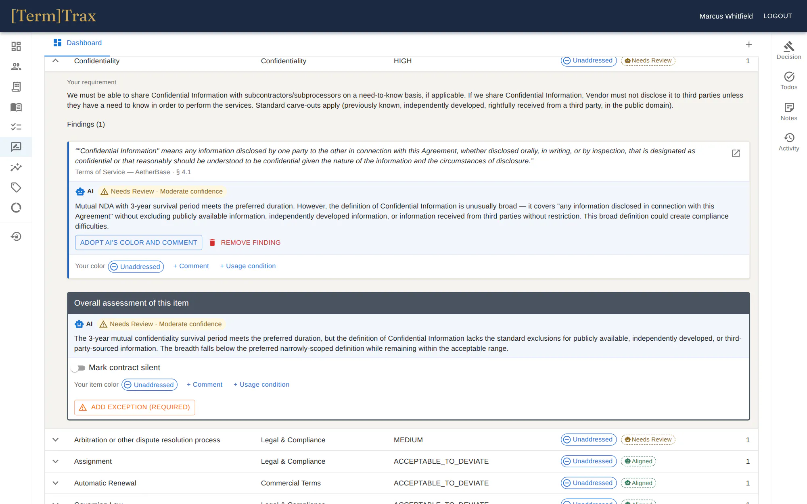Click Aligned badge in Assignment row
807x504 pixels.
639,461
